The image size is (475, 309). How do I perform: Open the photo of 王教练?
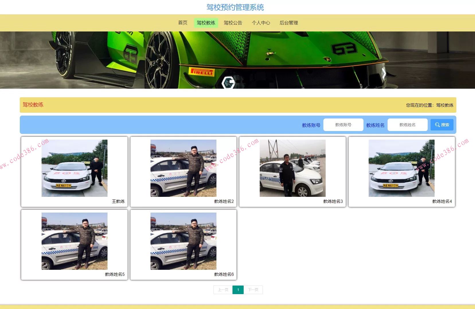click(75, 168)
